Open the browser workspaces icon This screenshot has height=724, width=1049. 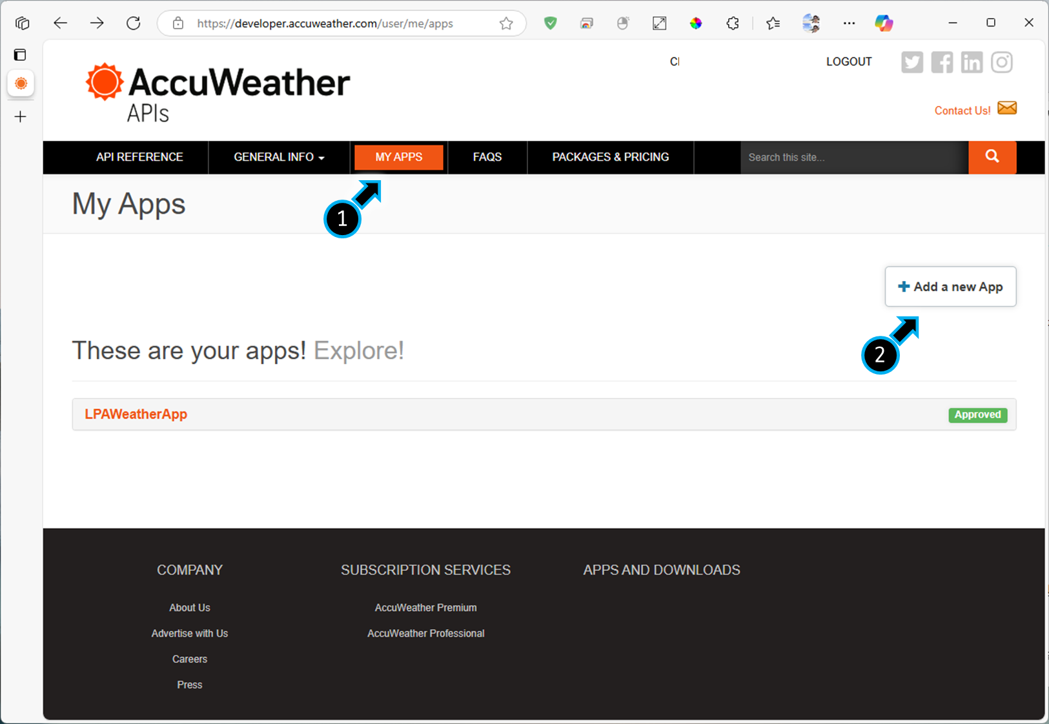(23, 23)
